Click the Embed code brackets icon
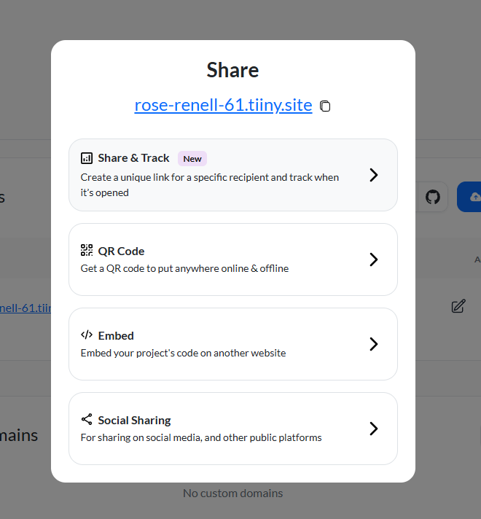Viewport: 481px width, 519px height. coord(87,335)
